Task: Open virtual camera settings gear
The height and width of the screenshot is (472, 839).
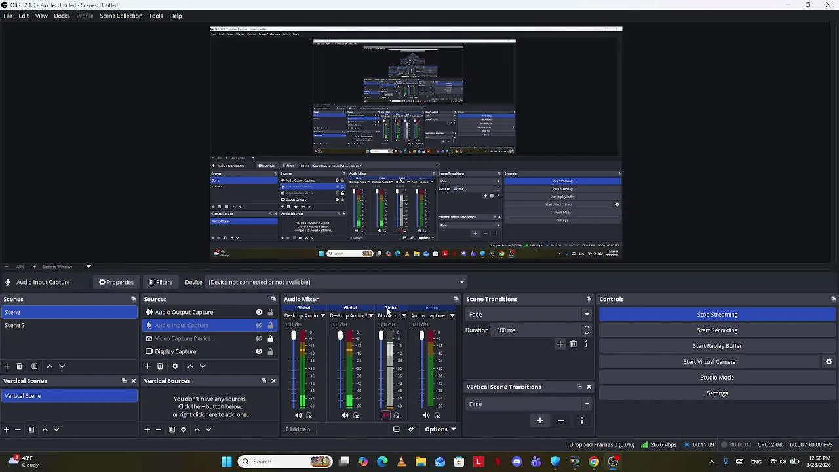Action: [829, 362]
